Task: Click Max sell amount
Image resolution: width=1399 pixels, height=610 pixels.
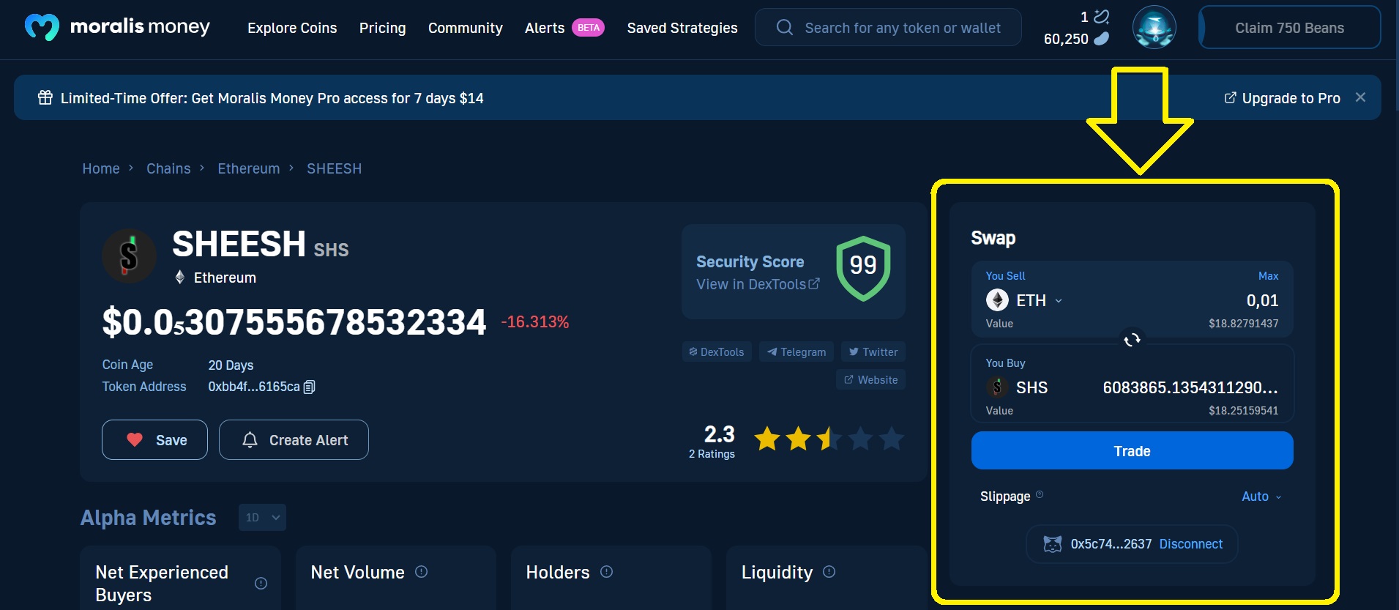Action: pyautogui.click(x=1268, y=276)
